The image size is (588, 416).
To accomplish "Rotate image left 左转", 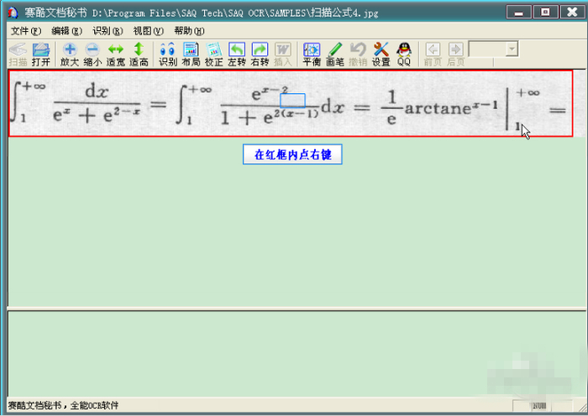I will pyautogui.click(x=237, y=55).
